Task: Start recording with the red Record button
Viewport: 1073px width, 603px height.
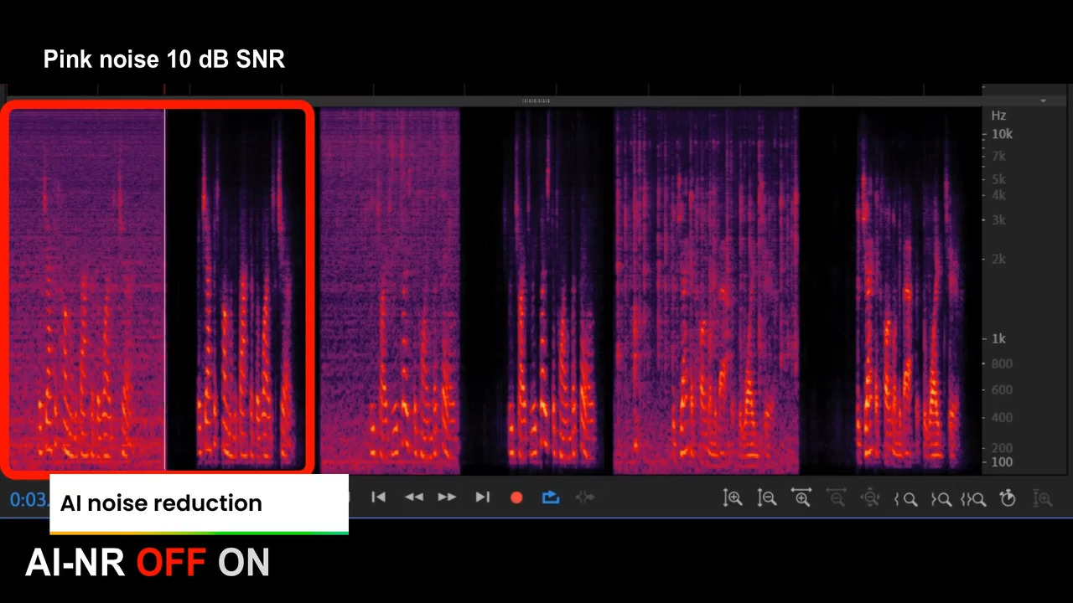Action: [x=516, y=497]
